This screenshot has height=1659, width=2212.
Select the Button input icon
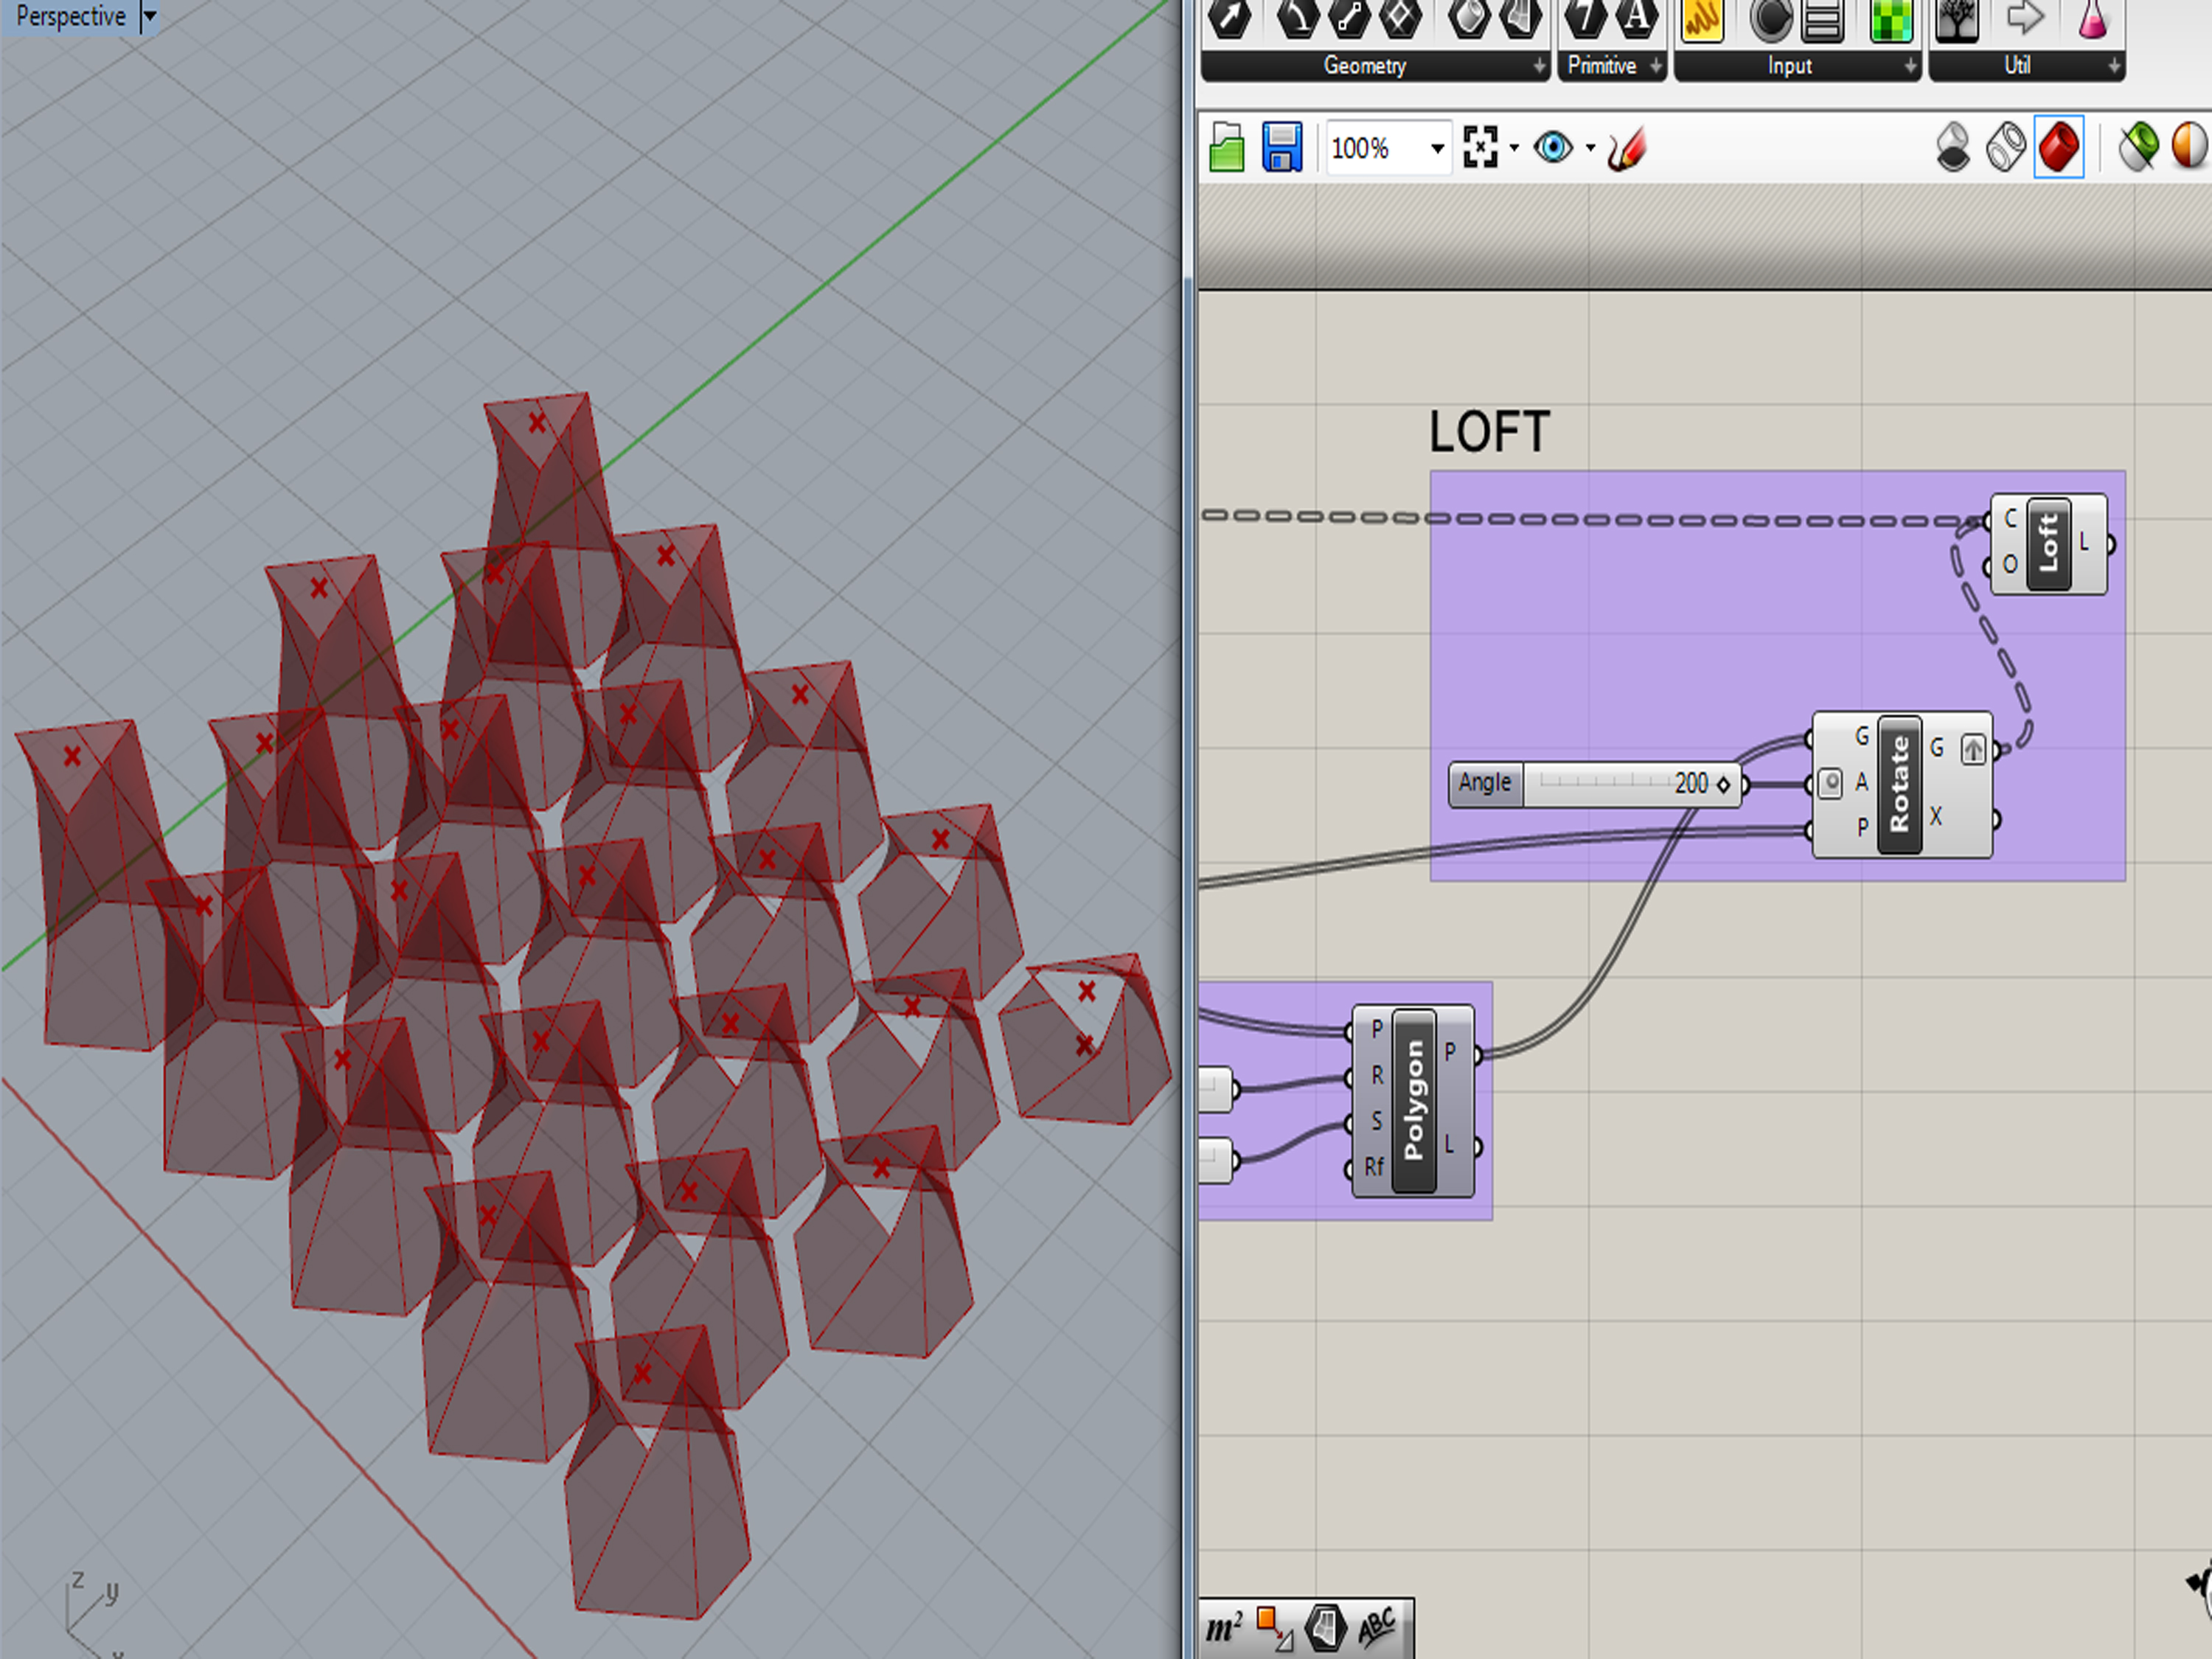coord(1771,20)
